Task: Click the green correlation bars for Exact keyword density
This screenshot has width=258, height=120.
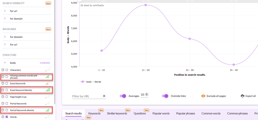Action: pos(47,90)
